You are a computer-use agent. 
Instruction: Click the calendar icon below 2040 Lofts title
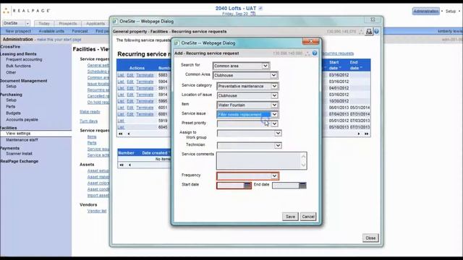[x=252, y=14]
